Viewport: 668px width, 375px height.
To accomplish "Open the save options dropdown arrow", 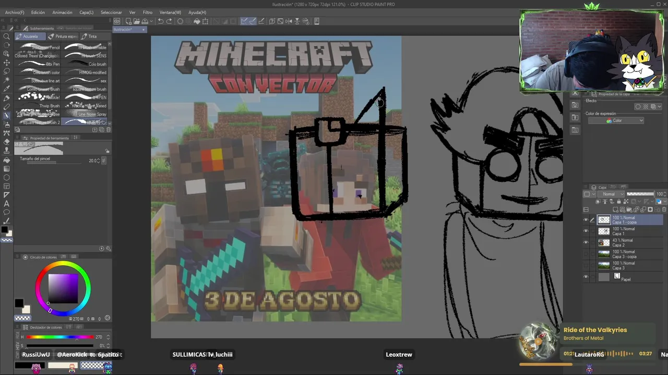I will (151, 21).
